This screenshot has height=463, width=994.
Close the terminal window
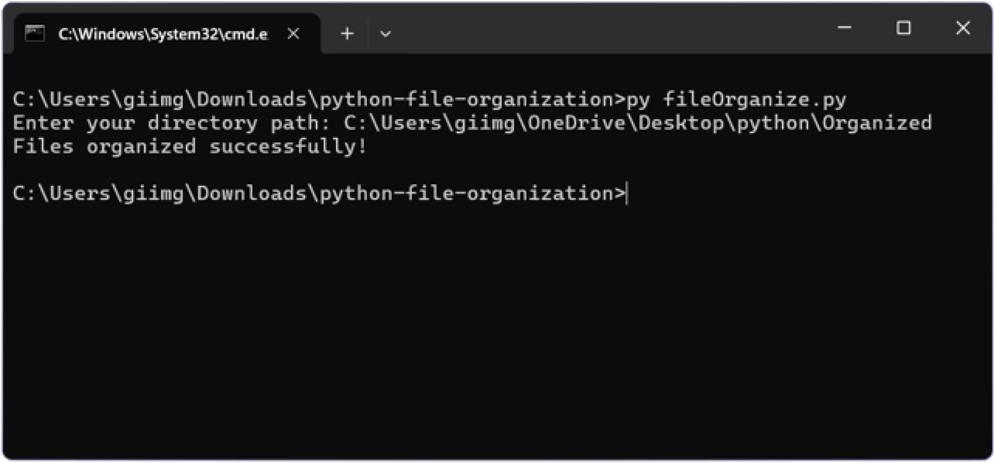[963, 28]
